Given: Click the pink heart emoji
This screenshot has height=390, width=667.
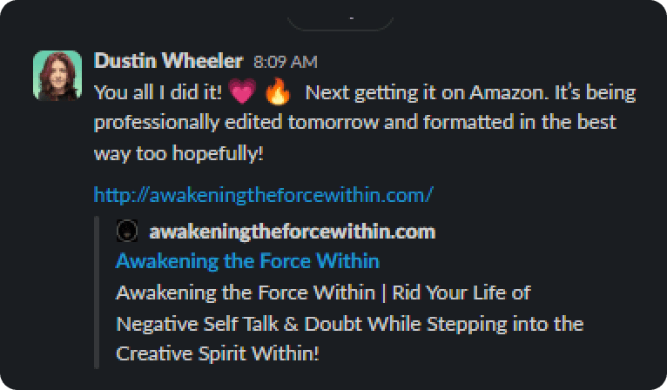Looking at the screenshot, I should click(242, 91).
